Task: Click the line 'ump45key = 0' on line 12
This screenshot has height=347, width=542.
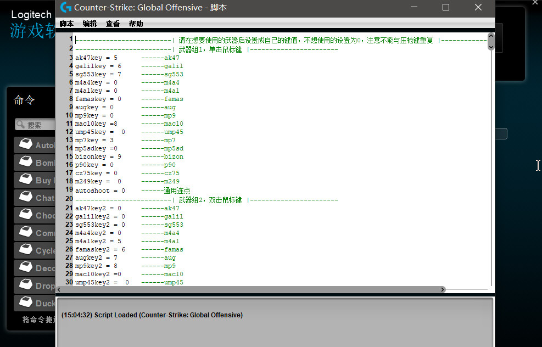Action: [100, 132]
